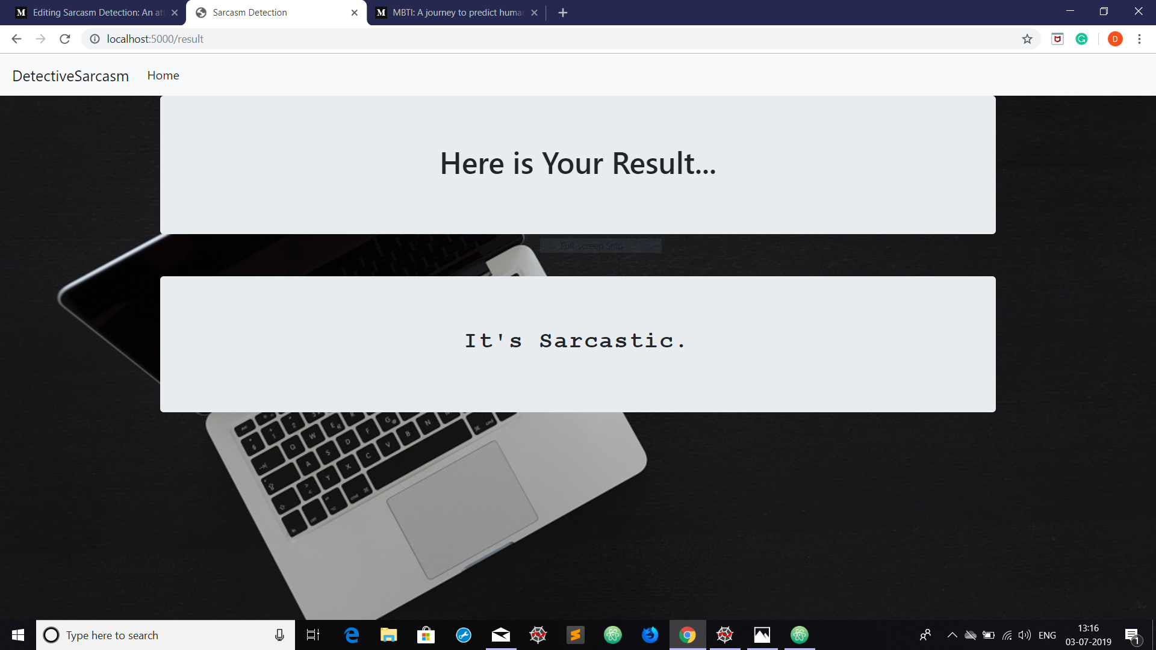Click DetectiveSarcasm brand link
The height and width of the screenshot is (650, 1156).
point(70,76)
